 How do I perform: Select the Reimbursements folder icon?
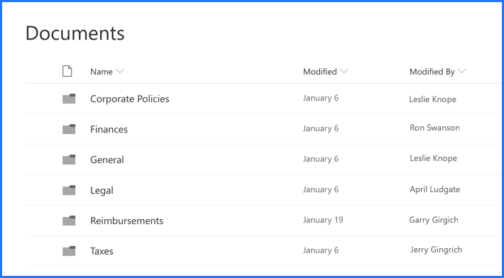69,221
